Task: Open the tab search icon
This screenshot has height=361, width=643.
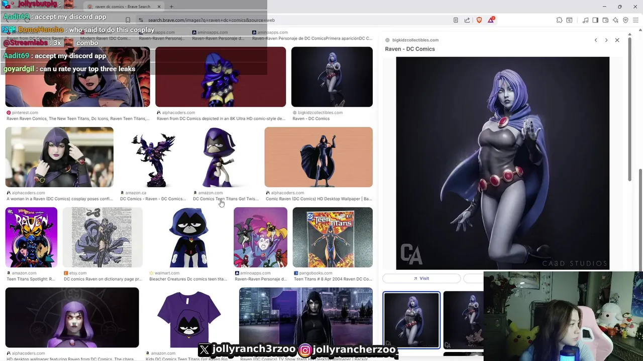Action: [x=569, y=20]
